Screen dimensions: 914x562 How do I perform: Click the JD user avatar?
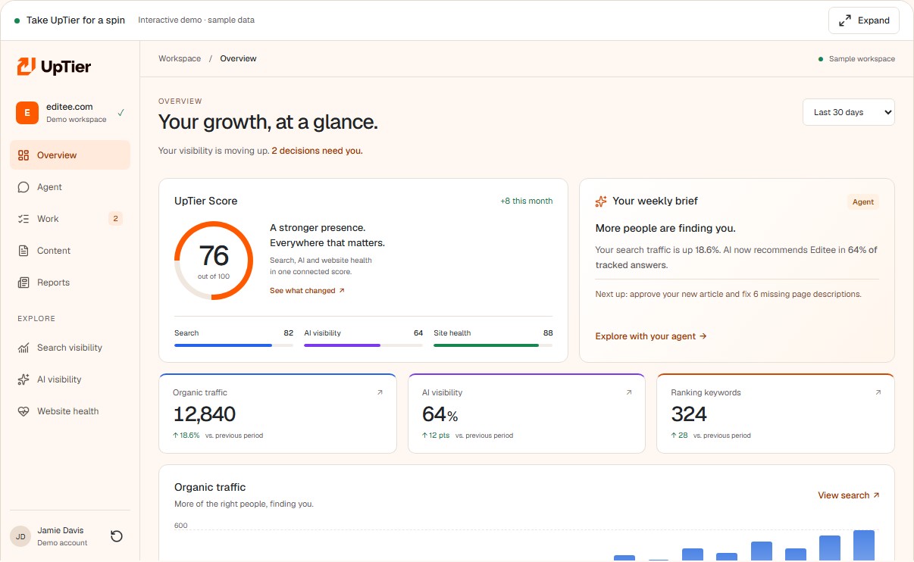(20, 536)
